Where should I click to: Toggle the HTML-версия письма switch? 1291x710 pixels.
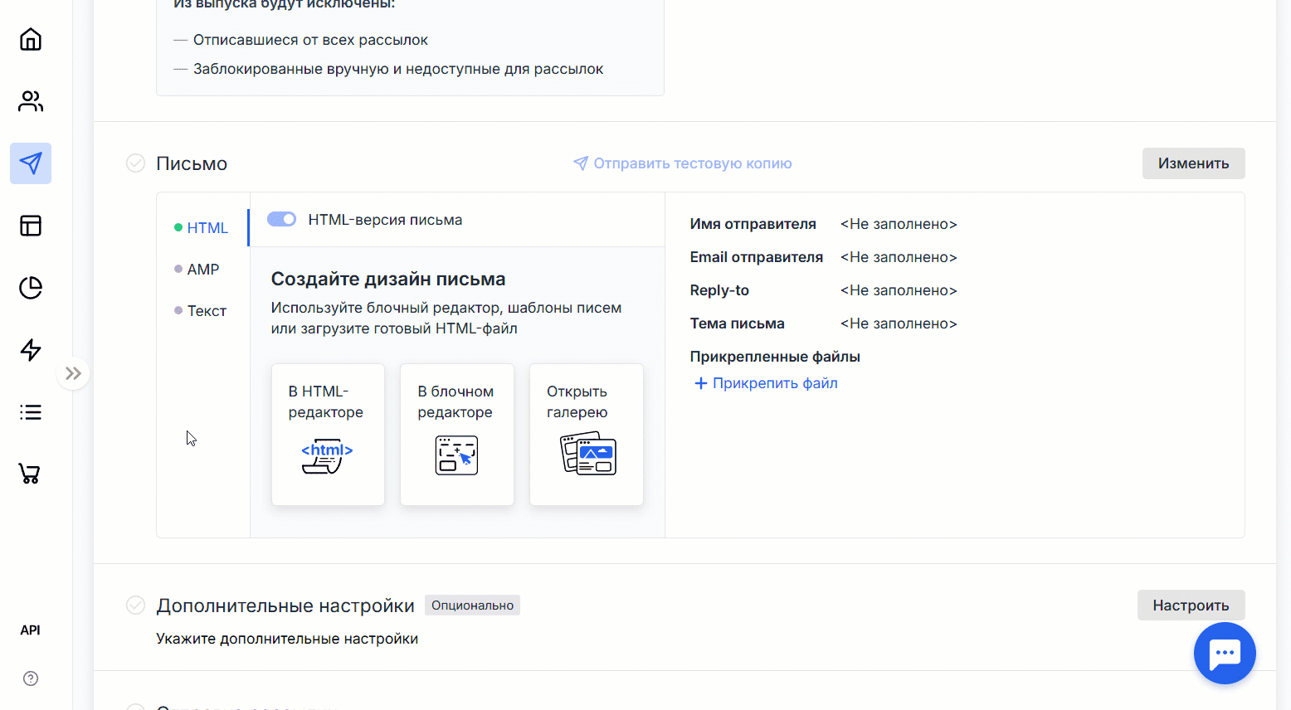281,219
